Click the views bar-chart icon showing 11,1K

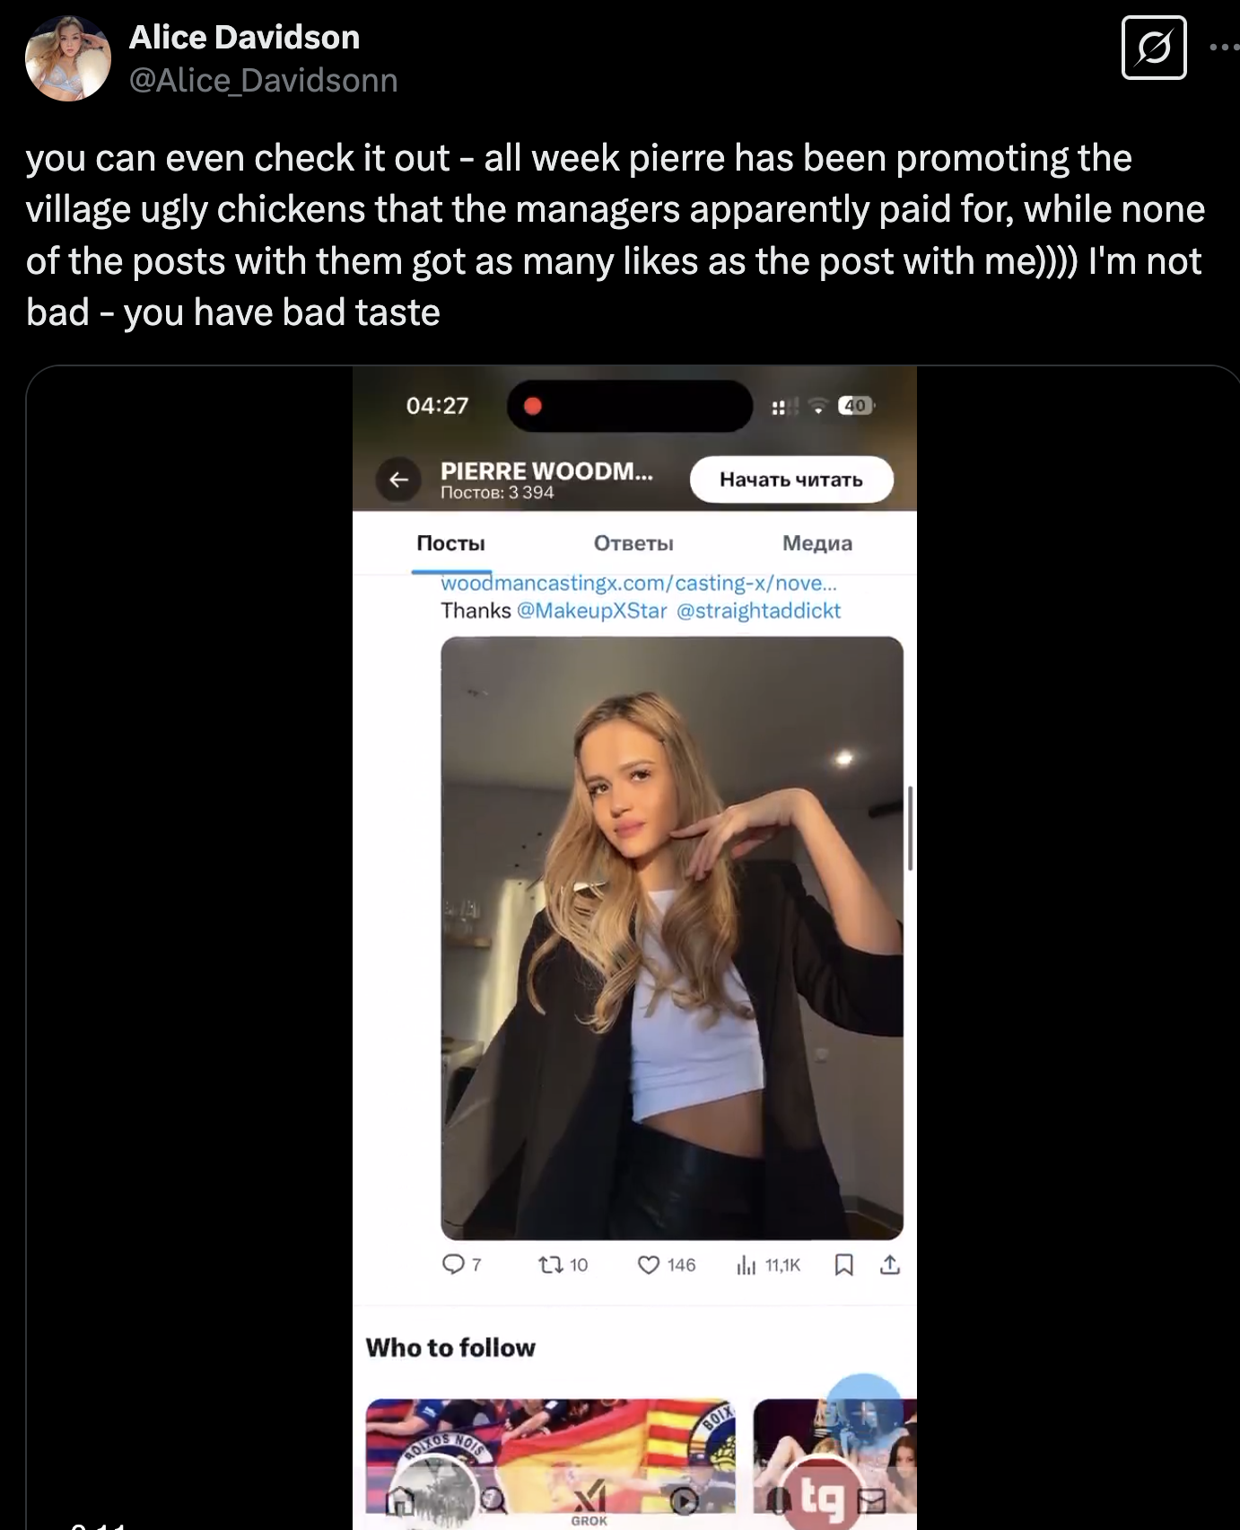pos(746,1265)
